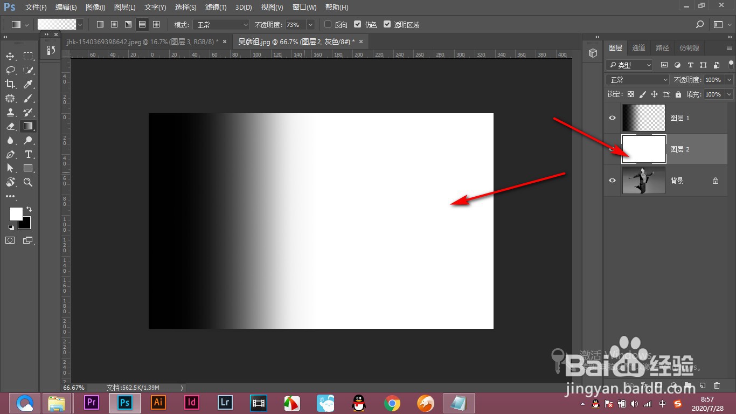Change screen mode in toolbox

pyautogui.click(x=27, y=240)
